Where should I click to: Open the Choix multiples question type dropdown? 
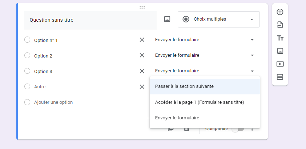pos(218,19)
